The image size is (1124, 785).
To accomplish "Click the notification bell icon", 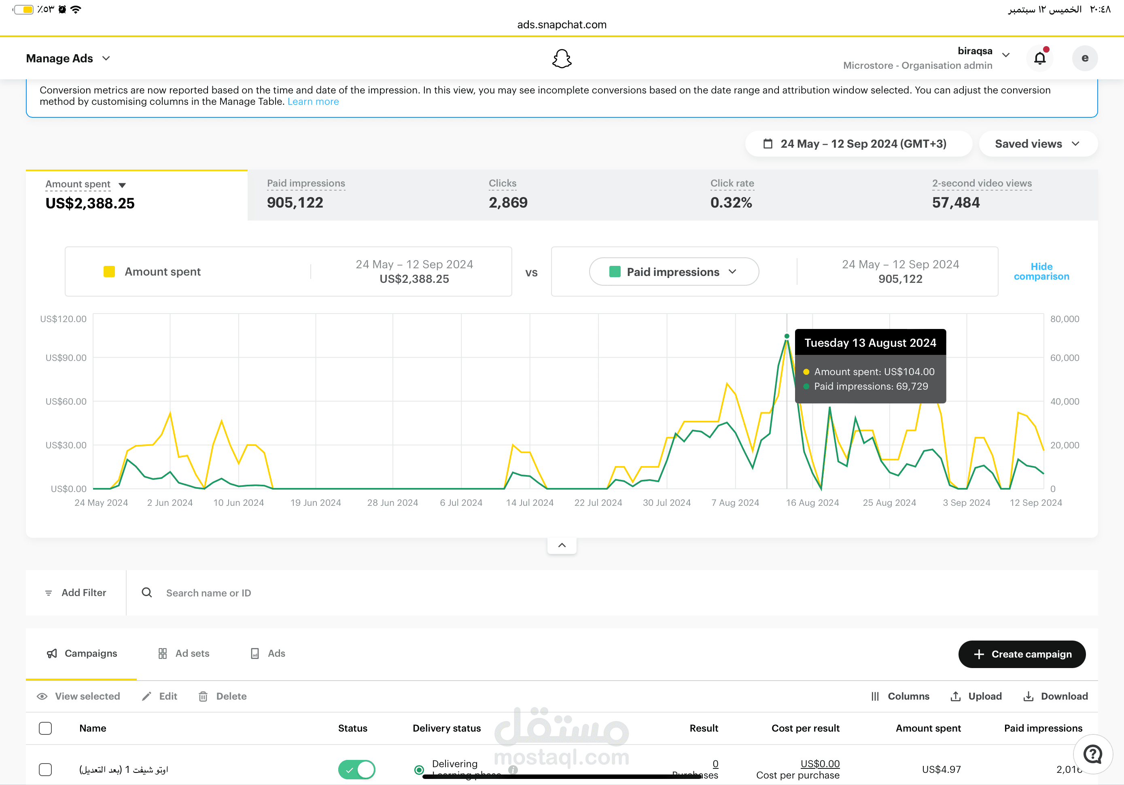I will 1039,58.
